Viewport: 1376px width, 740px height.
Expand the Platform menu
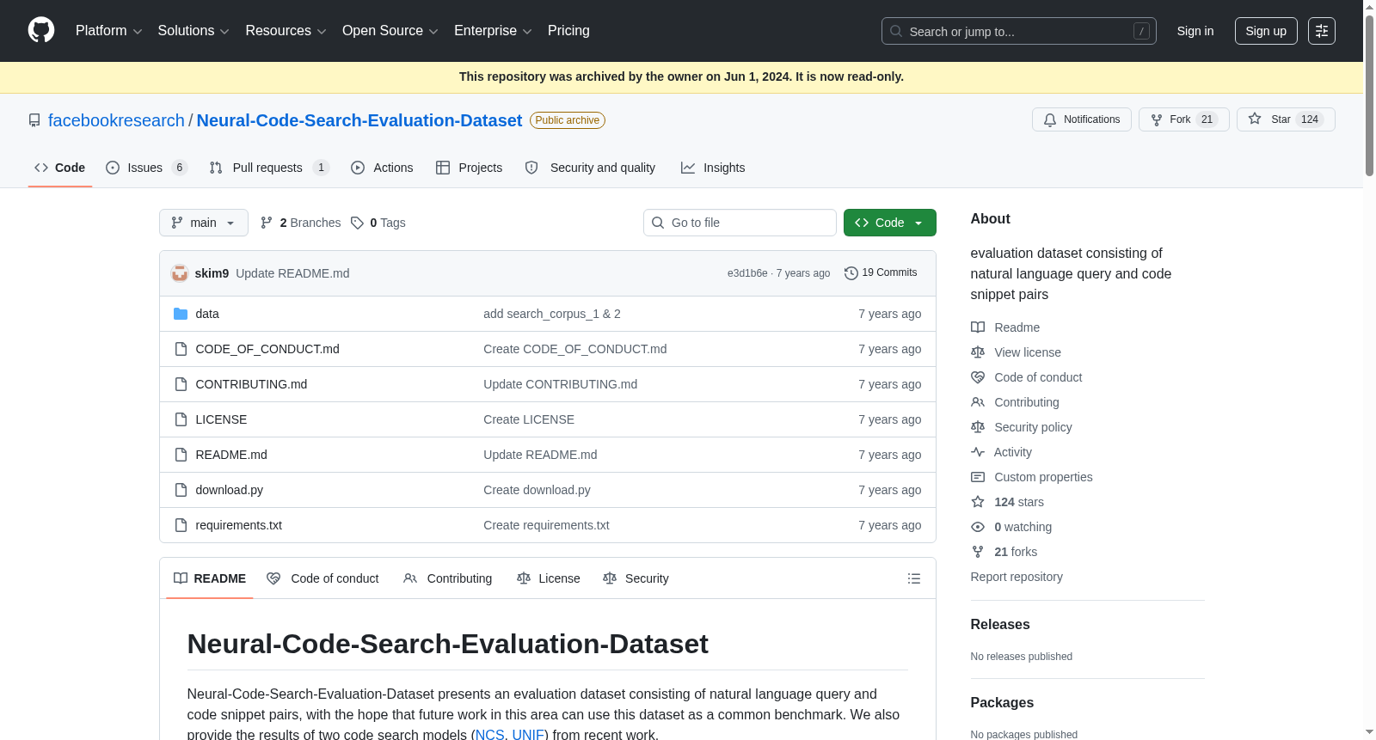pos(108,31)
